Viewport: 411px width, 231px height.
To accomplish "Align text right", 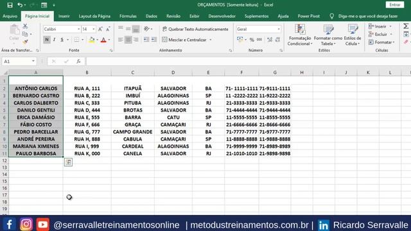I will point(136,40).
